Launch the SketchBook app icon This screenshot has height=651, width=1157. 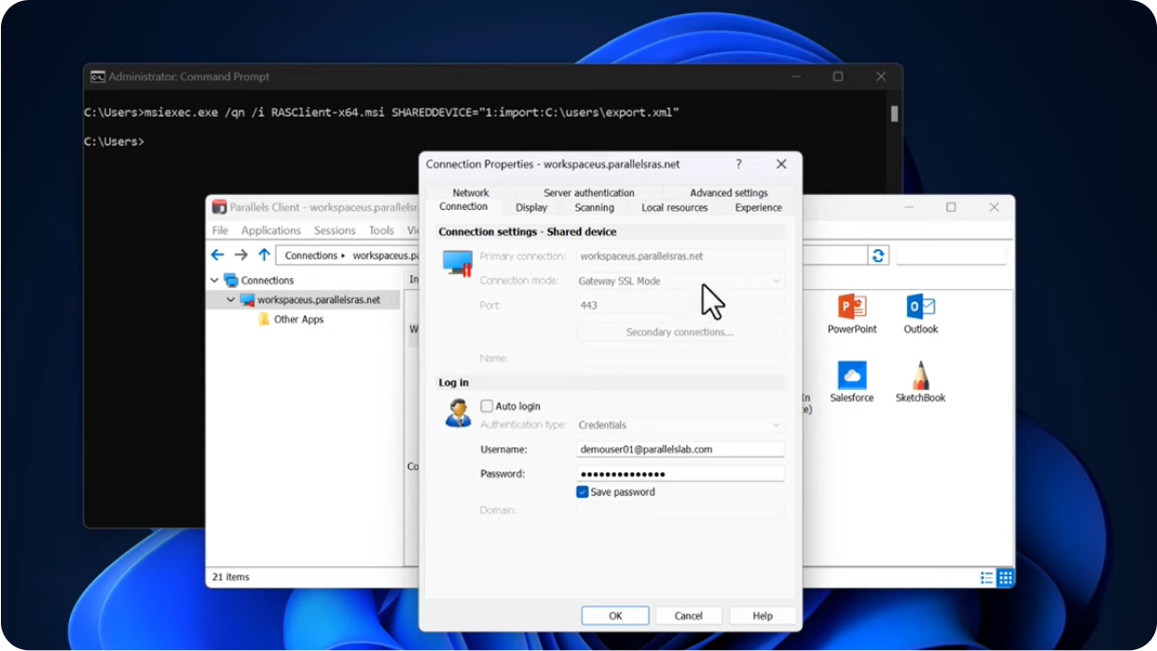(x=920, y=376)
